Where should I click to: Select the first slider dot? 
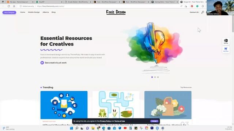(152, 77)
